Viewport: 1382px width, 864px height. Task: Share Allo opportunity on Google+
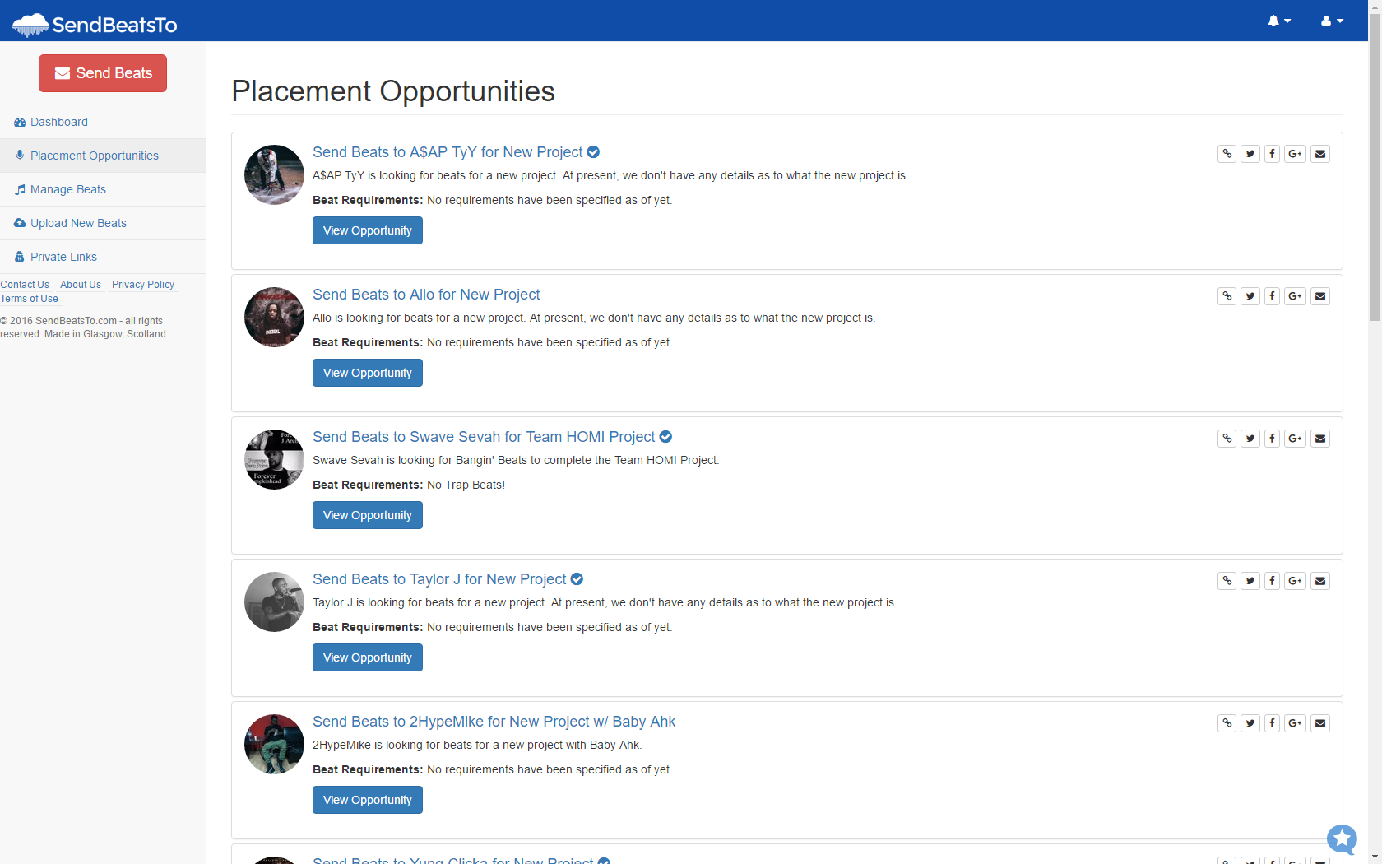(1295, 296)
